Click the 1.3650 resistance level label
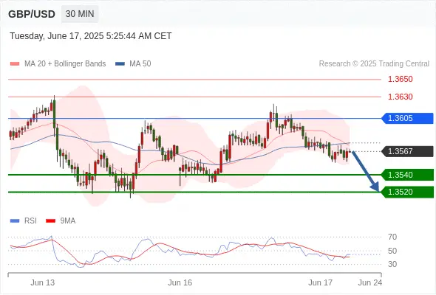This screenshot has width=436, height=295. [400, 79]
